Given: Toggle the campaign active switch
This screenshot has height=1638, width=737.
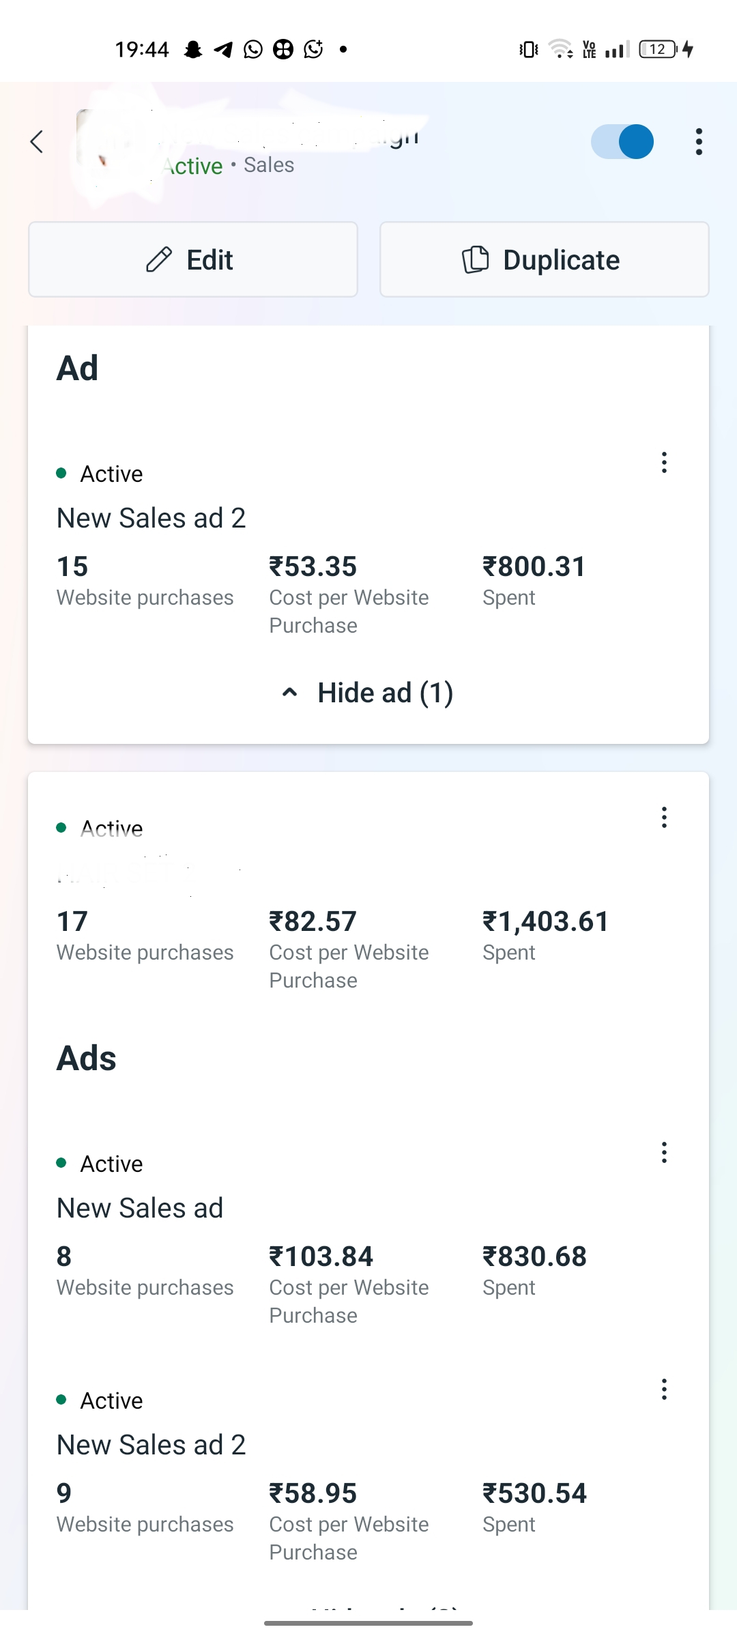Looking at the screenshot, I should pos(622,142).
